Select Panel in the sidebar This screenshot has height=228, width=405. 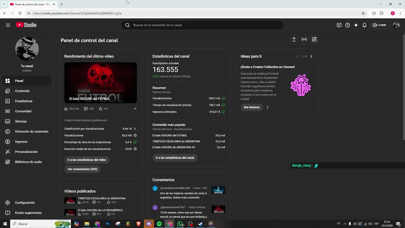(27, 81)
